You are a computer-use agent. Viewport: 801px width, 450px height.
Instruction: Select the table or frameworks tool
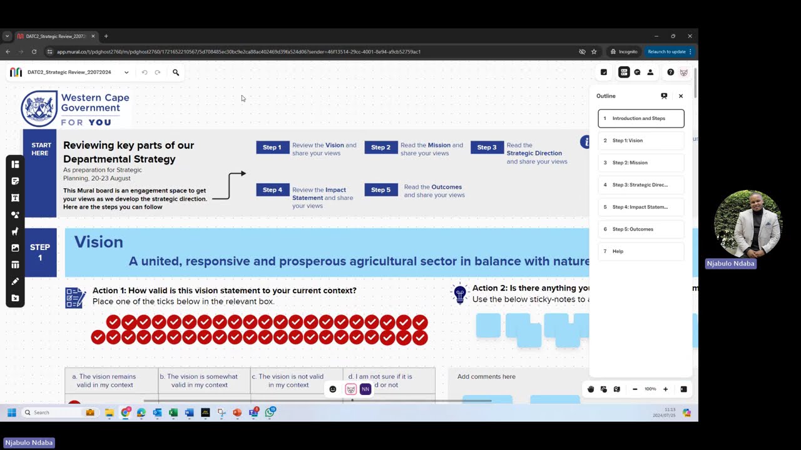(x=15, y=265)
